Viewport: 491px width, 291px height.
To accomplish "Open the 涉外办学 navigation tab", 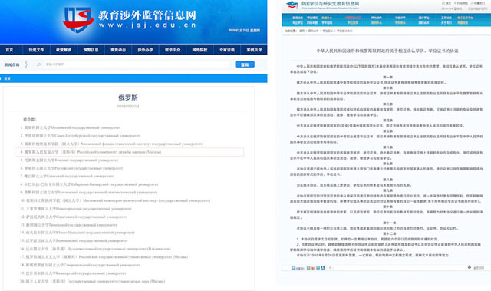I will (145, 50).
